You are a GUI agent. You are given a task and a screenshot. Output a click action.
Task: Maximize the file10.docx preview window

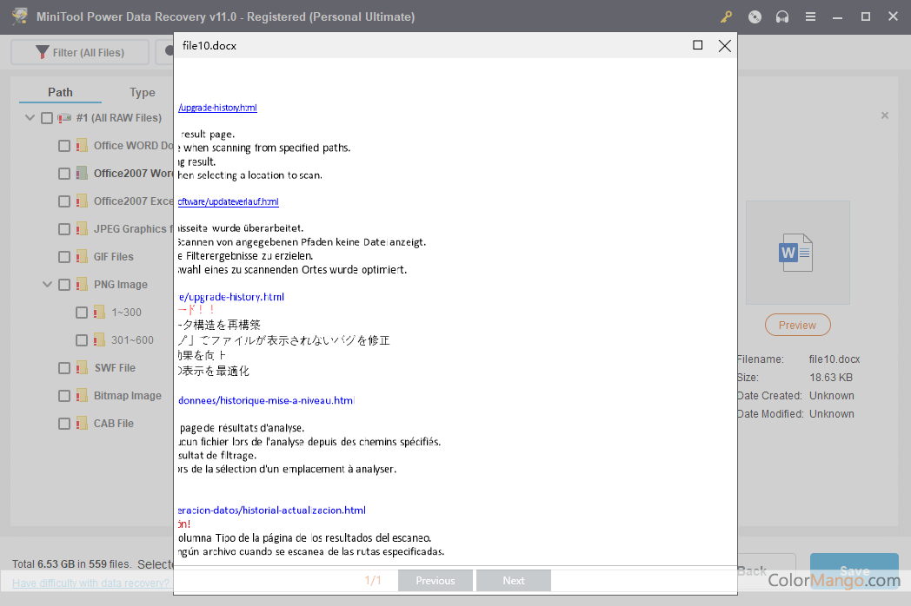click(x=697, y=45)
